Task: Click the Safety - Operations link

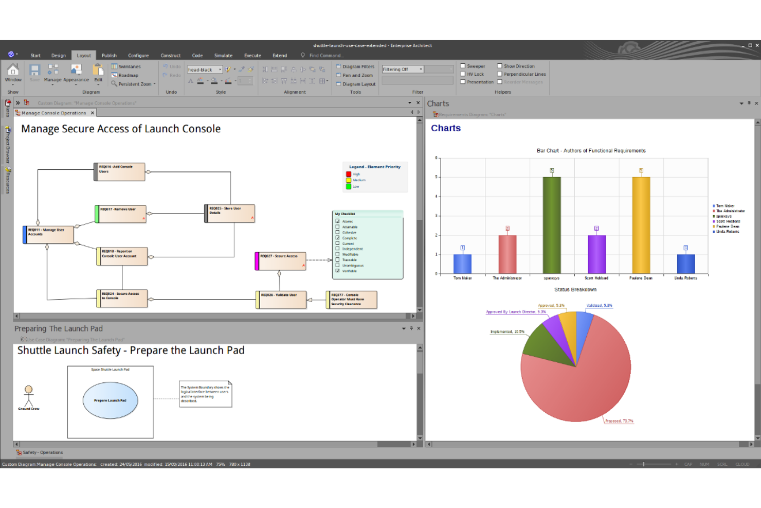Action: (x=43, y=452)
